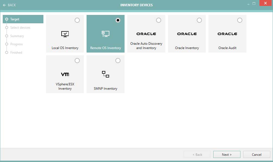Close the Inventory Devices window
This screenshot has width=273, height=162.
point(265,3)
